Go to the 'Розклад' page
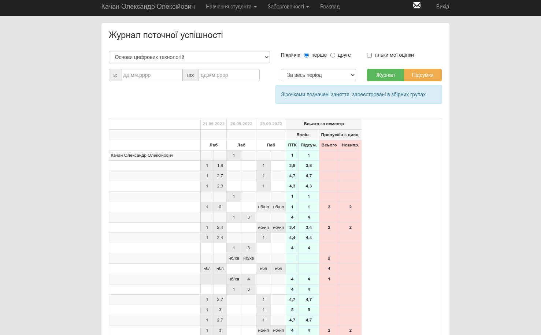Screen dimensions: 541x335 [330, 7]
